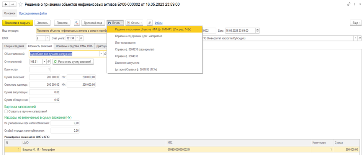Click the forward navigation arrow
This screenshot has width=363, height=155.
click(13, 4)
